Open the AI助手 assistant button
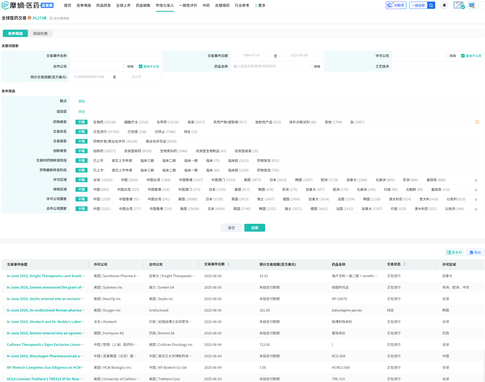The height and width of the screenshot is (382, 485). point(396,5)
